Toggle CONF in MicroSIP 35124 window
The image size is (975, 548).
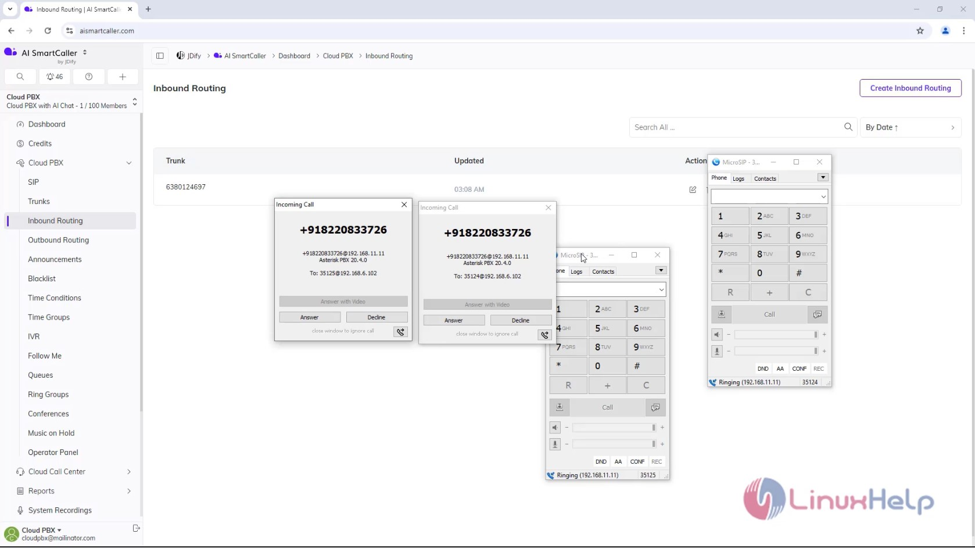point(800,368)
